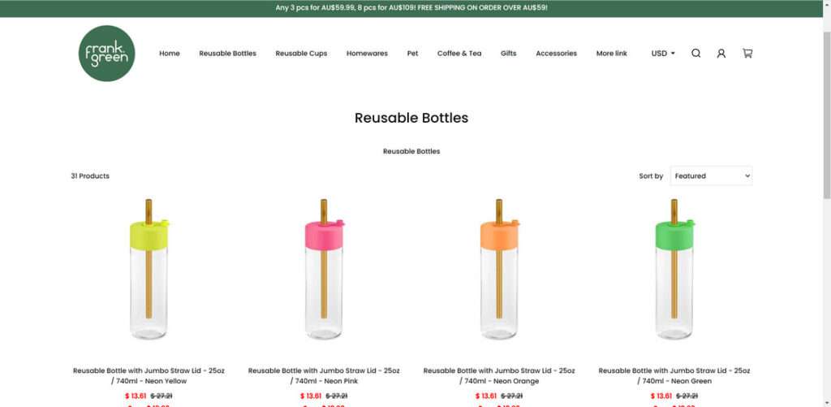Open Coffee & Tea category
The height and width of the screenshot is (407, 831).
click(459, 53)
